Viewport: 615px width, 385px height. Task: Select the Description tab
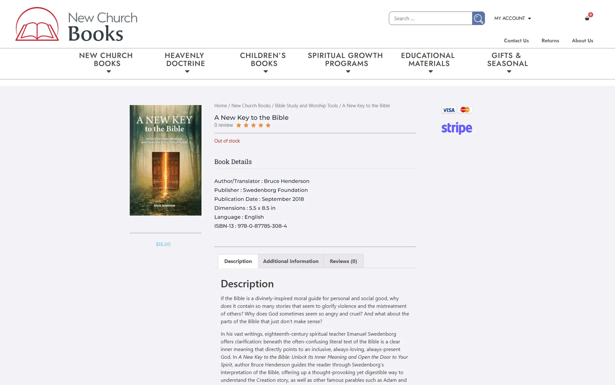click(x=238, y=261)
